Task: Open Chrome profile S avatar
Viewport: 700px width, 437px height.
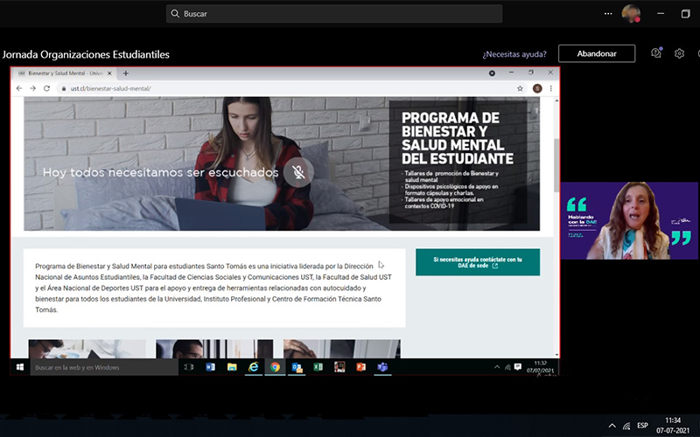Action: tap(537, 88)
